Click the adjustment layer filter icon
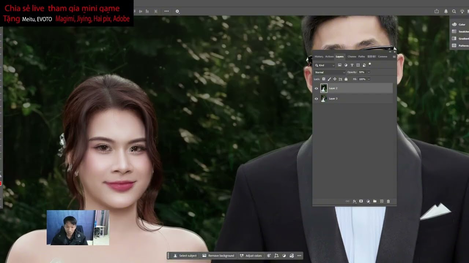The image size is (469, 263). click(x=346, y=65)
